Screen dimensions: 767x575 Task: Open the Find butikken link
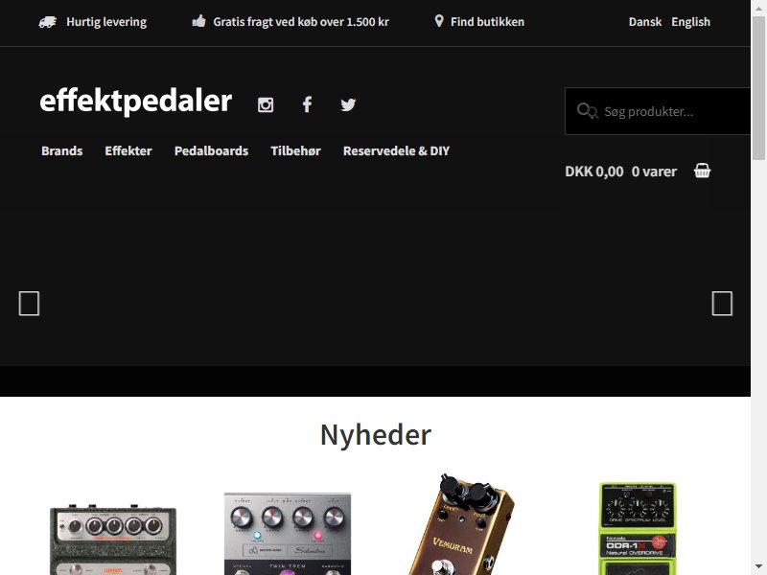pyautogui.click(x=487, y=22)
